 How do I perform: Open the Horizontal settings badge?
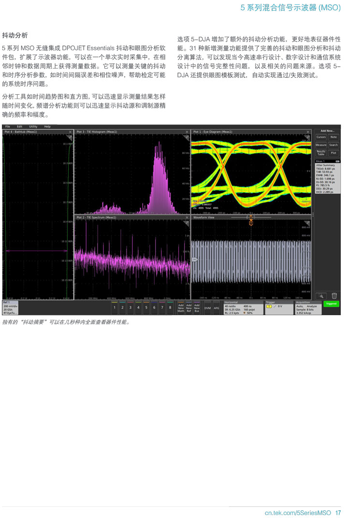244,307
